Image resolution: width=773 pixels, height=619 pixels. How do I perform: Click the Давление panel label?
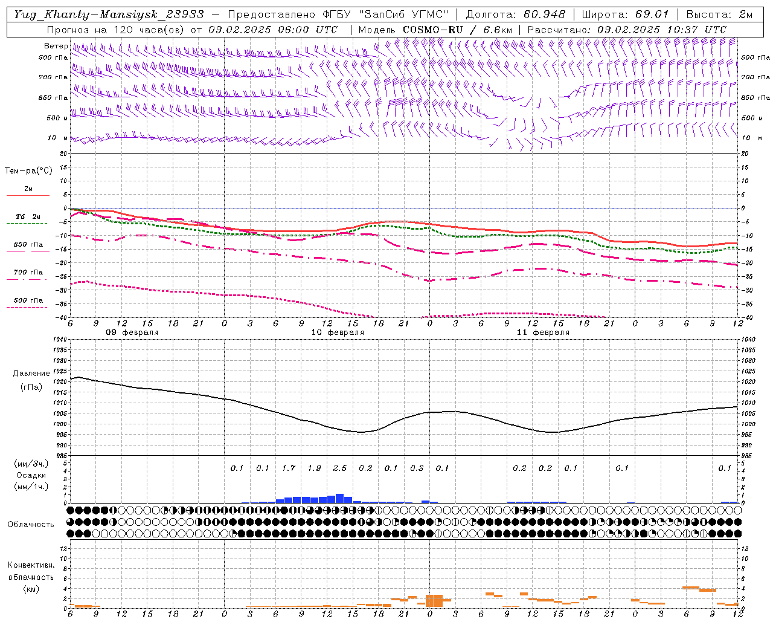31,374
